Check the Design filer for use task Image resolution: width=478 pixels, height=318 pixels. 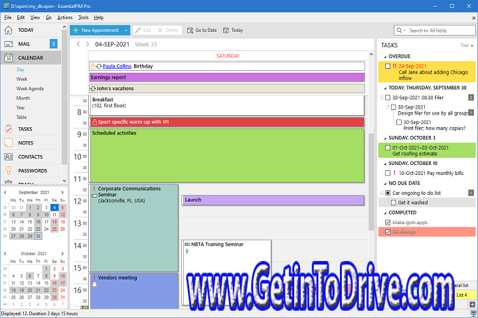tap(393, 107)
